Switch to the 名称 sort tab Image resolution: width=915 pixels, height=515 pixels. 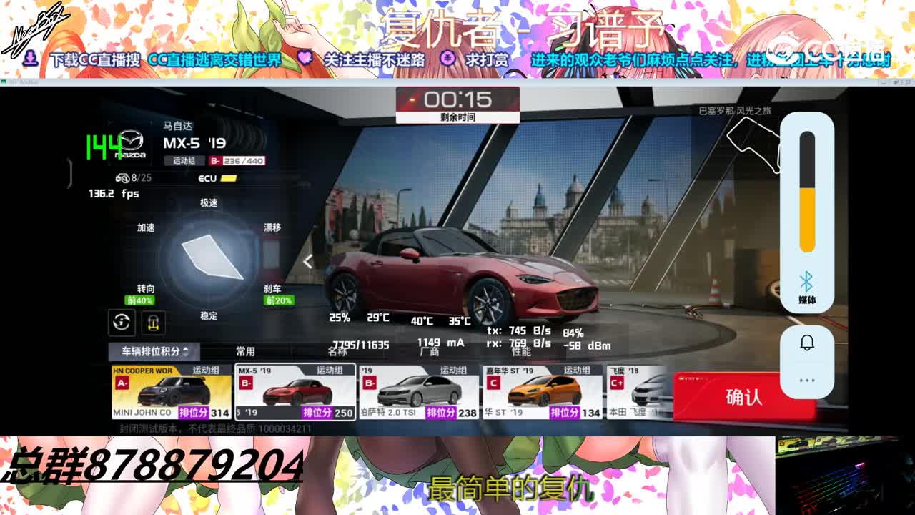pyautogui.click(x=337, y=351)
